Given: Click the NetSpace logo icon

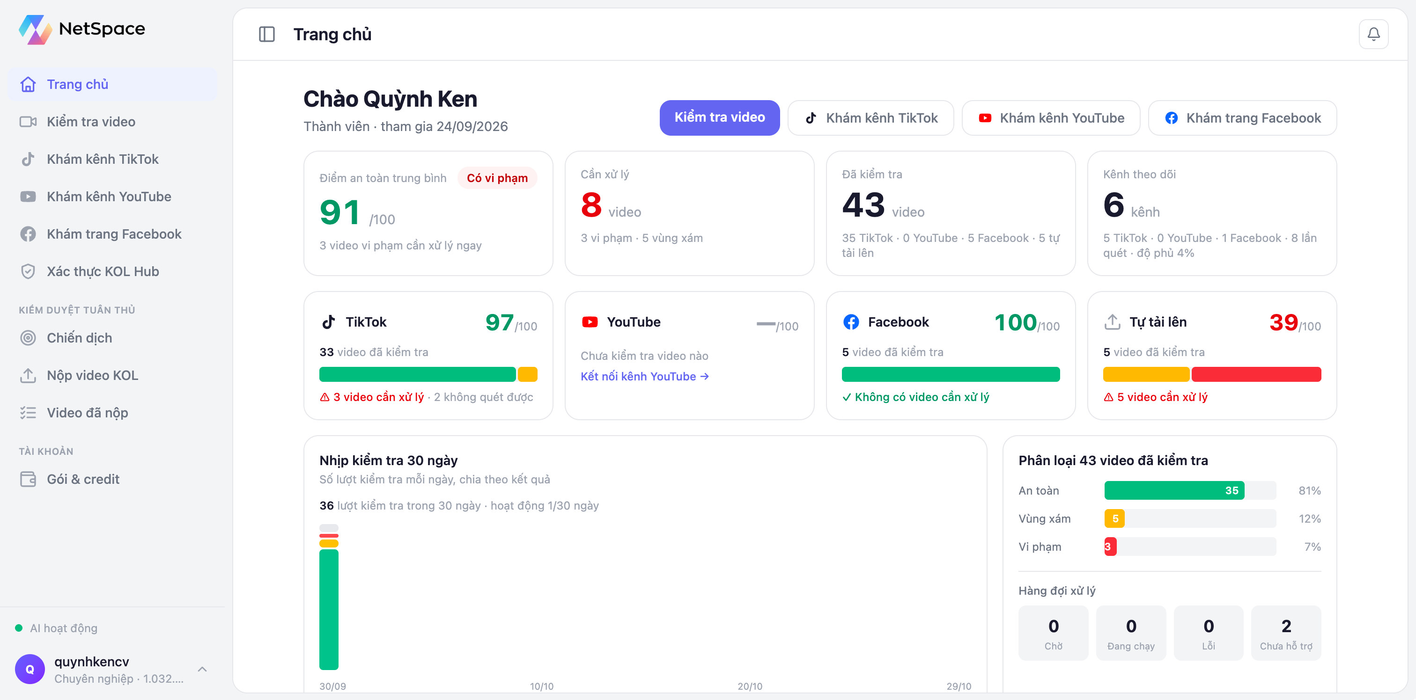Looking at the screenshot, I should (35, 29).
